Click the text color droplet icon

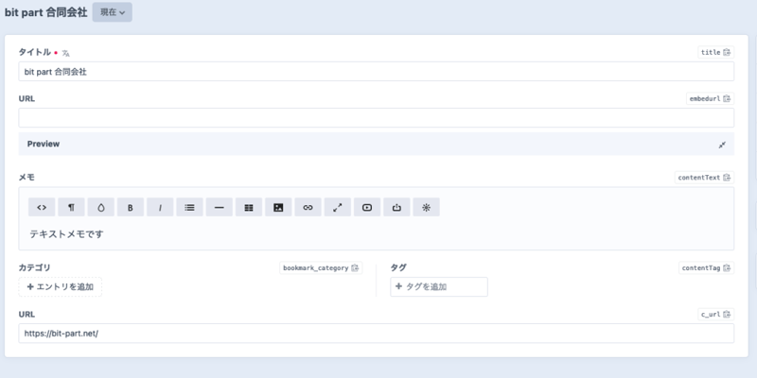100,207
